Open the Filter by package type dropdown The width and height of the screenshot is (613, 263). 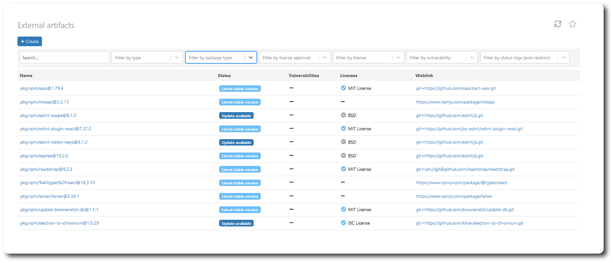tap(221, 57)
